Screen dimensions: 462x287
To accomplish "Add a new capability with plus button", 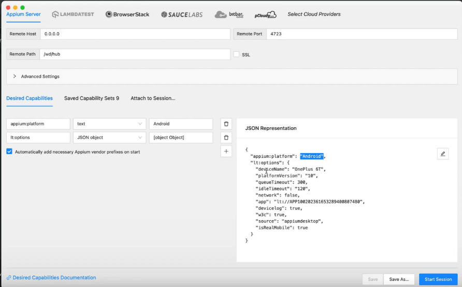I will (226, 152).
